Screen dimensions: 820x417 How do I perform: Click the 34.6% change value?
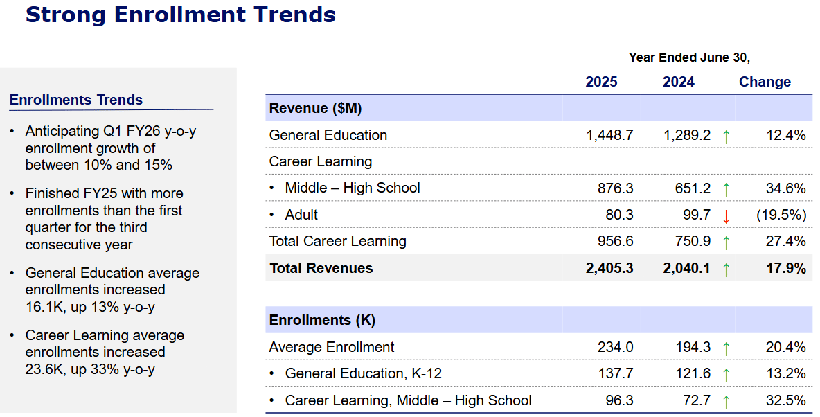click(786, 188)
